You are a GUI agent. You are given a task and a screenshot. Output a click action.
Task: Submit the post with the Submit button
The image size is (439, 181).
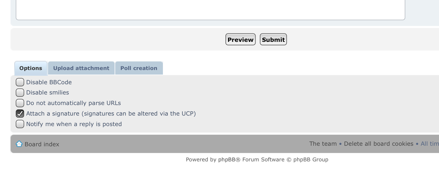(x=273, y=40)
